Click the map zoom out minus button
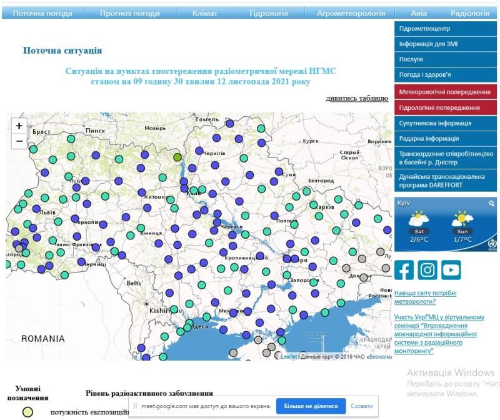 point(19,141)
